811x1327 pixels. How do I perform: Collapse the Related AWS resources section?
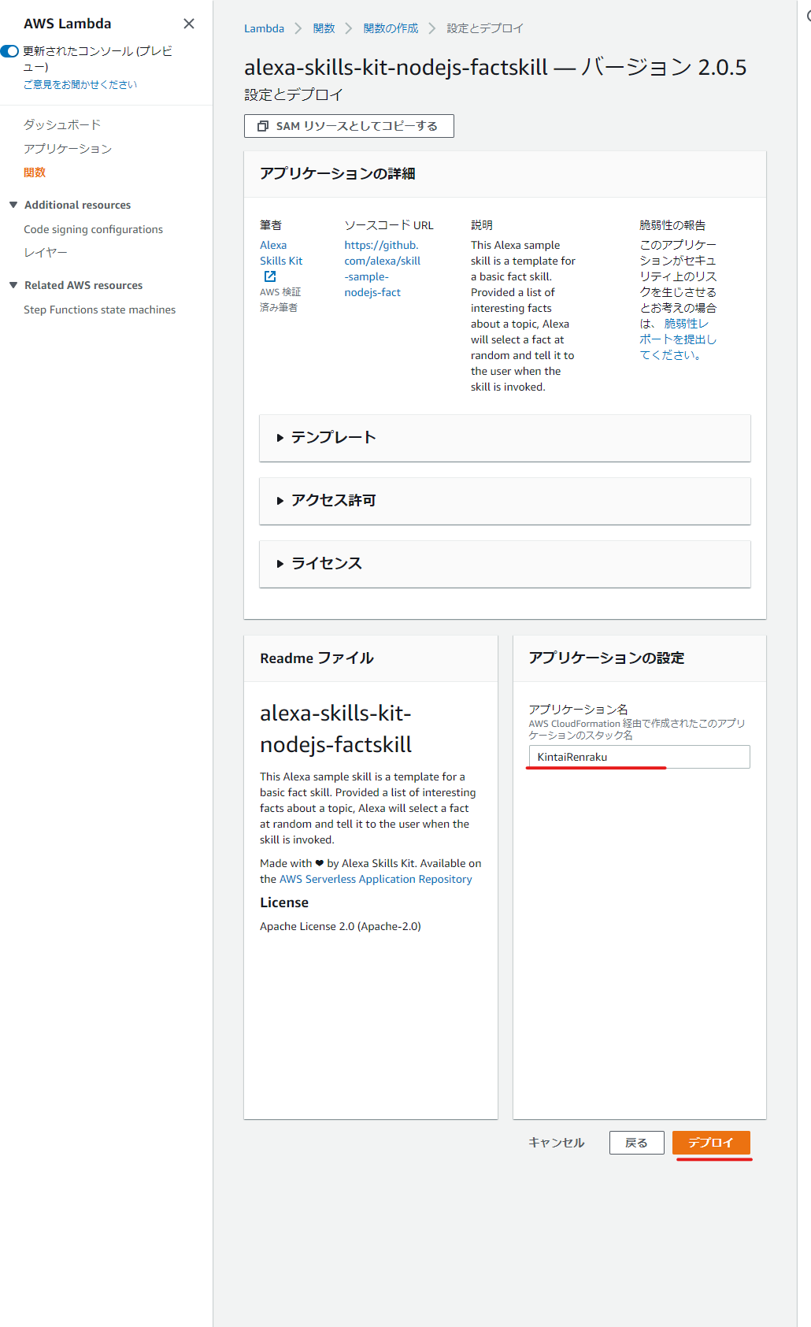(13, 285)
